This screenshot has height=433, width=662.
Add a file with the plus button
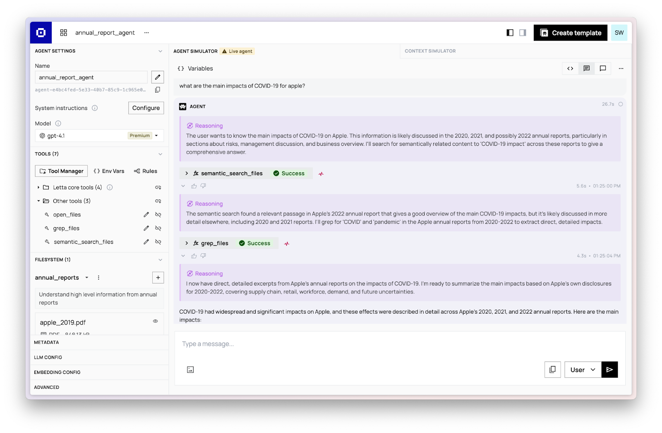pos(158,278)
